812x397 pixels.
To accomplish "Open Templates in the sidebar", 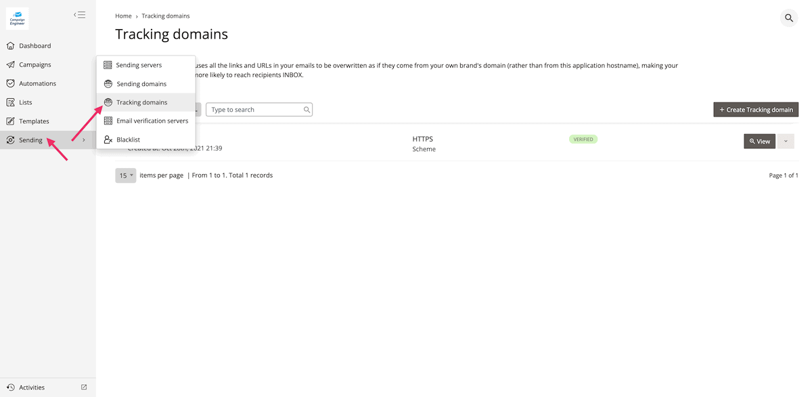I will [34, 121].
